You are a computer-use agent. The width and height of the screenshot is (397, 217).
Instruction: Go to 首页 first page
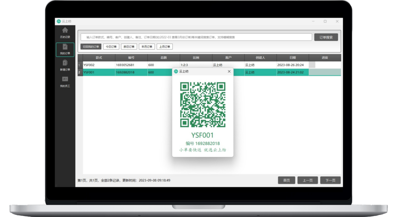287,180
